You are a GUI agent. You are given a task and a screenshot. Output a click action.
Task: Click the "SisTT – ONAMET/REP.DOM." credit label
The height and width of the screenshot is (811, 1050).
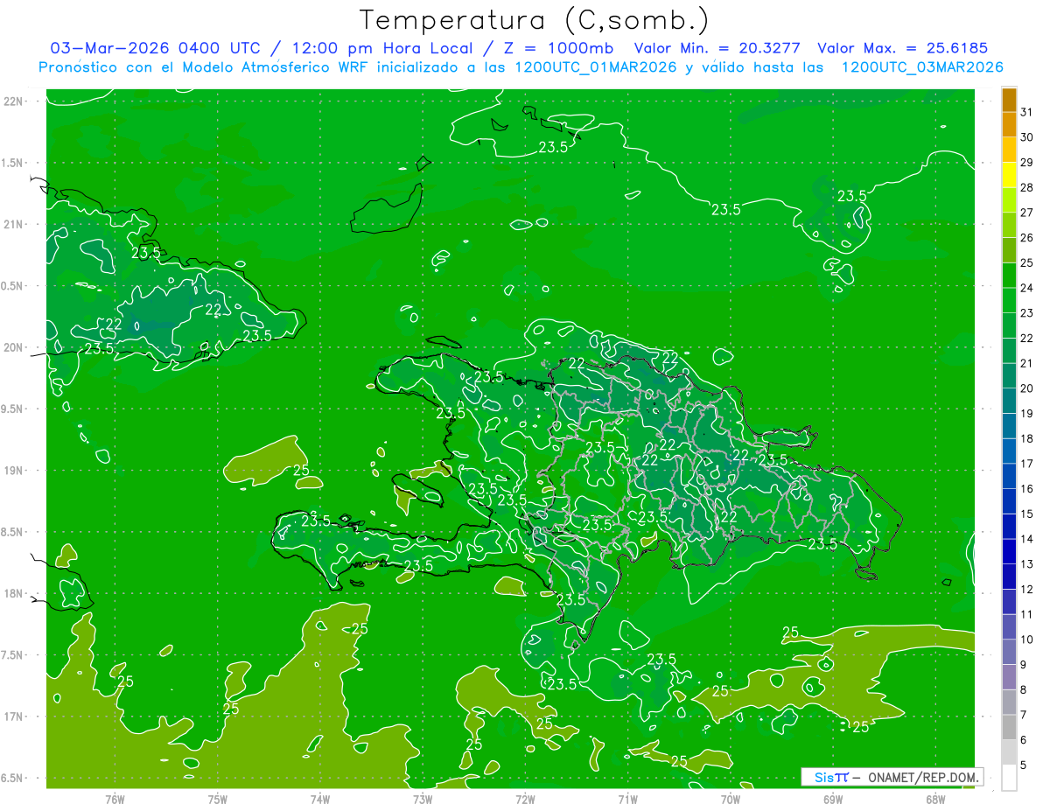pos(892,777)
